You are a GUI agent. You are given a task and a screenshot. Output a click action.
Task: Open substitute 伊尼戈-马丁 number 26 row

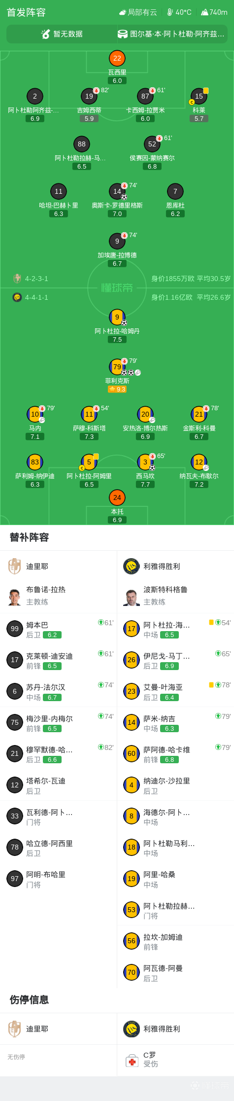click(175, 660)
